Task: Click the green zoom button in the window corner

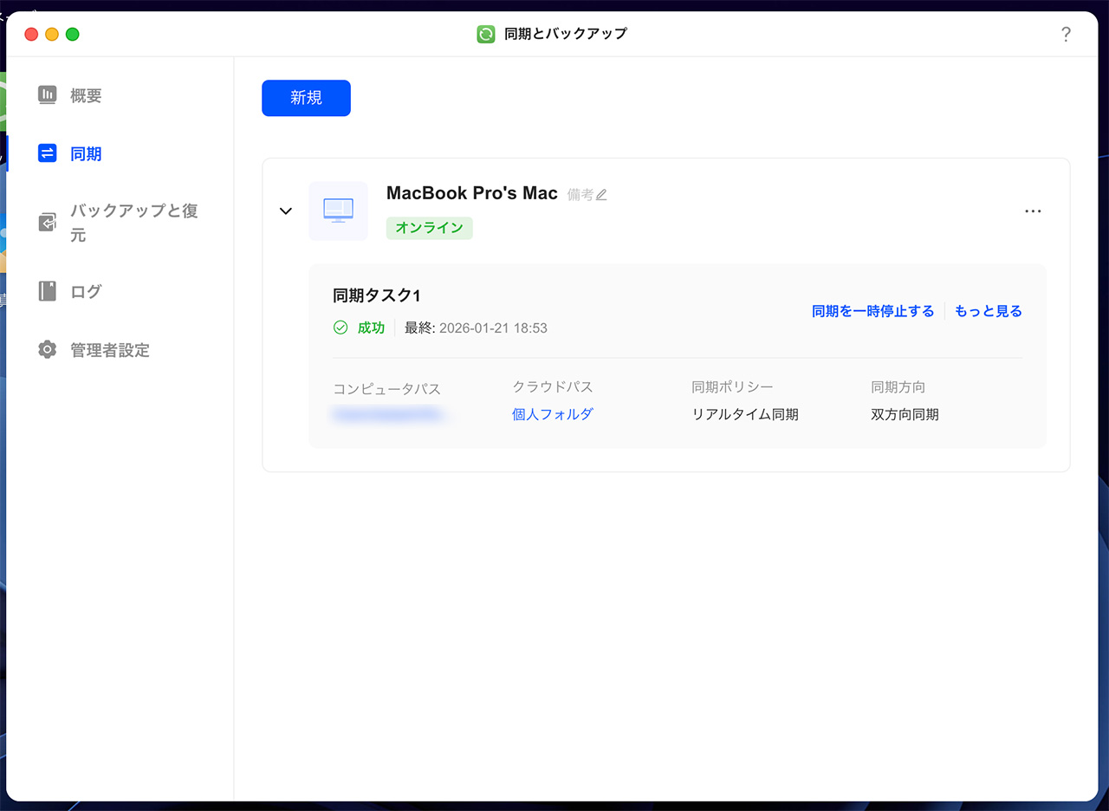Action: tap(73, 34)
